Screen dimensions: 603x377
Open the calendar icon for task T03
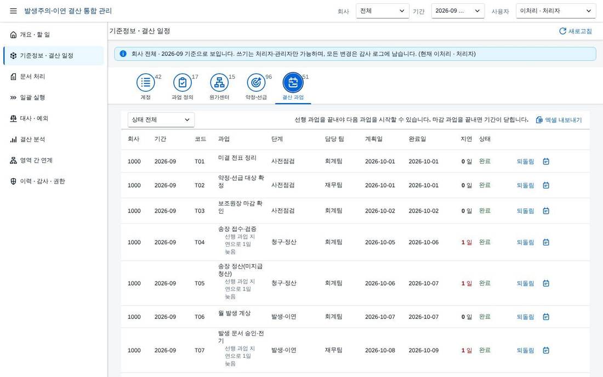click(546, 211)
